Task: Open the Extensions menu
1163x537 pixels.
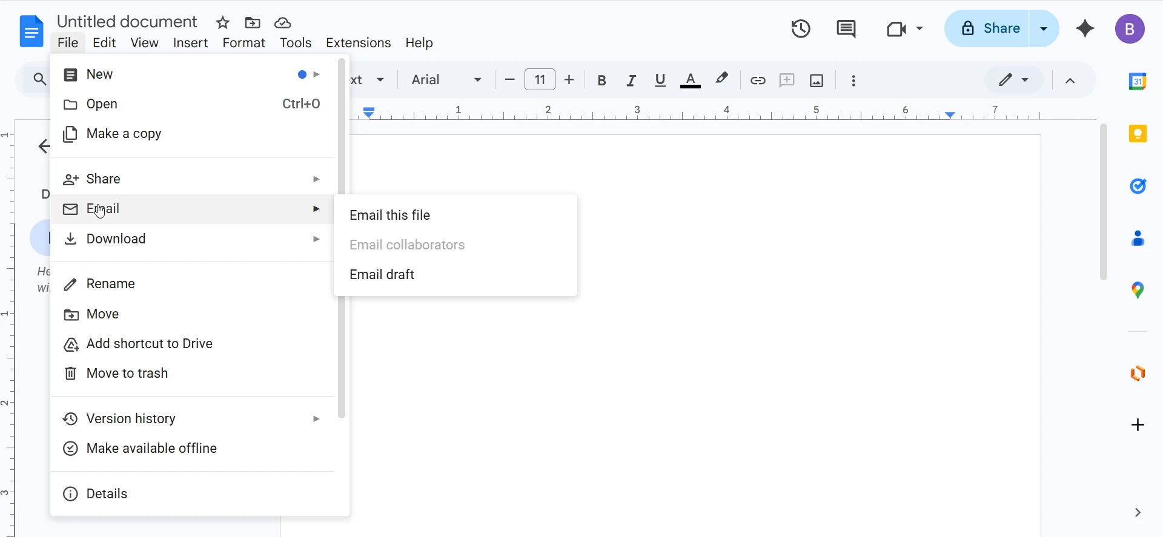Action: point(358,43)
